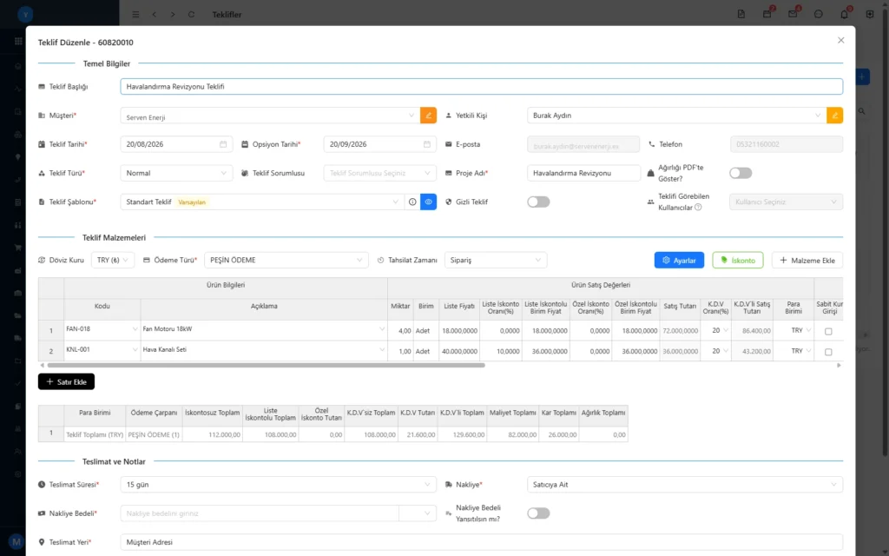Click the apps grid icon in left sidebar

(18, 41)
